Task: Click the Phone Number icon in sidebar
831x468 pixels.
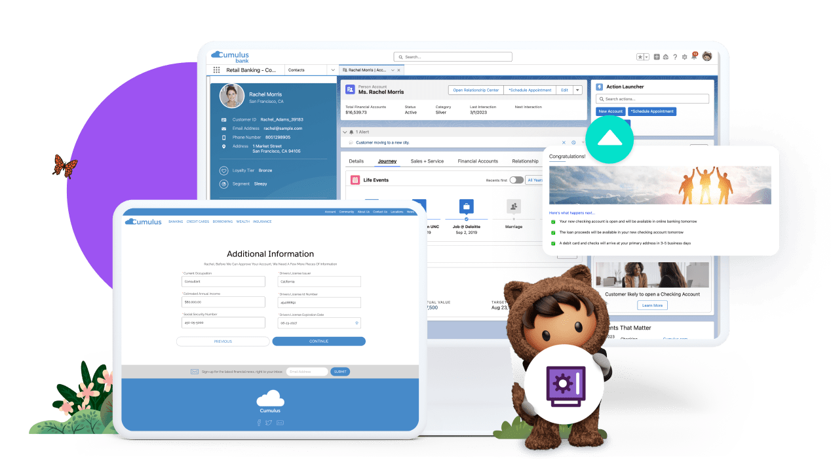Action: [223, 138]
